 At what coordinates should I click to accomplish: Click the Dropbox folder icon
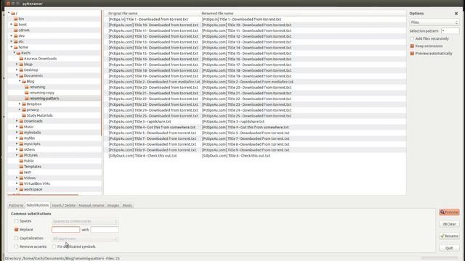pyautogui.click(x=24, y=104)
